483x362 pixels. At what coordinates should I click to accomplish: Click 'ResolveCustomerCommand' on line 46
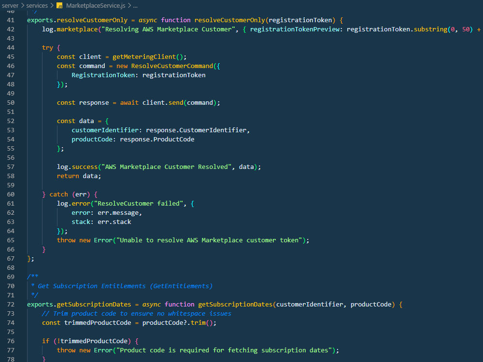pyautogui.click(x=172, y=66)
